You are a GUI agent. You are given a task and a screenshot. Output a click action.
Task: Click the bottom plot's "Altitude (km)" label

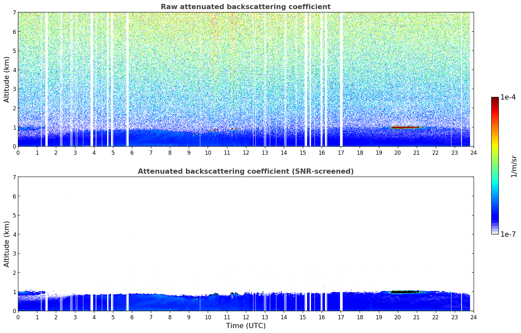point(7,244)
